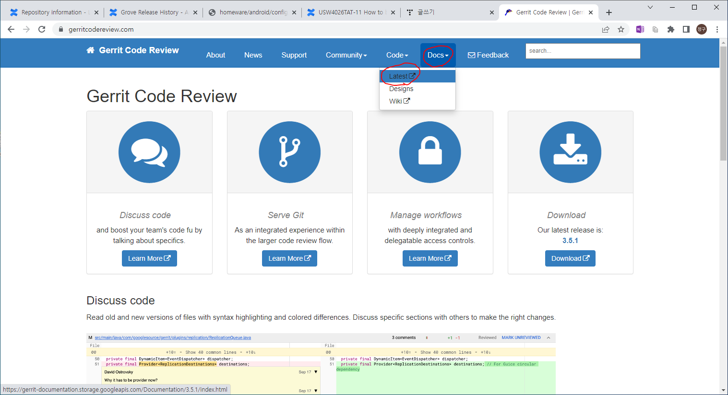This screenshot has height=395, width=728.
Task: Close the Repository information tab
Action: click(x=96, y=12)
